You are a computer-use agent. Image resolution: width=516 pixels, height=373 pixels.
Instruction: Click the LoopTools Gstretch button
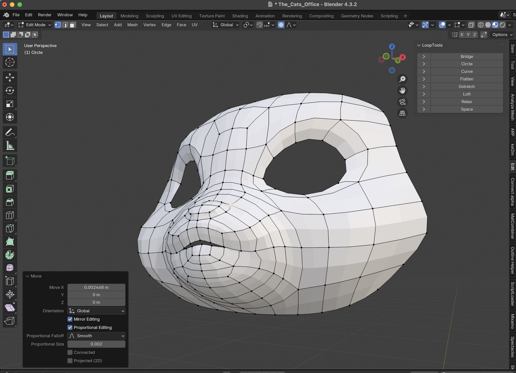coord(467,87)
